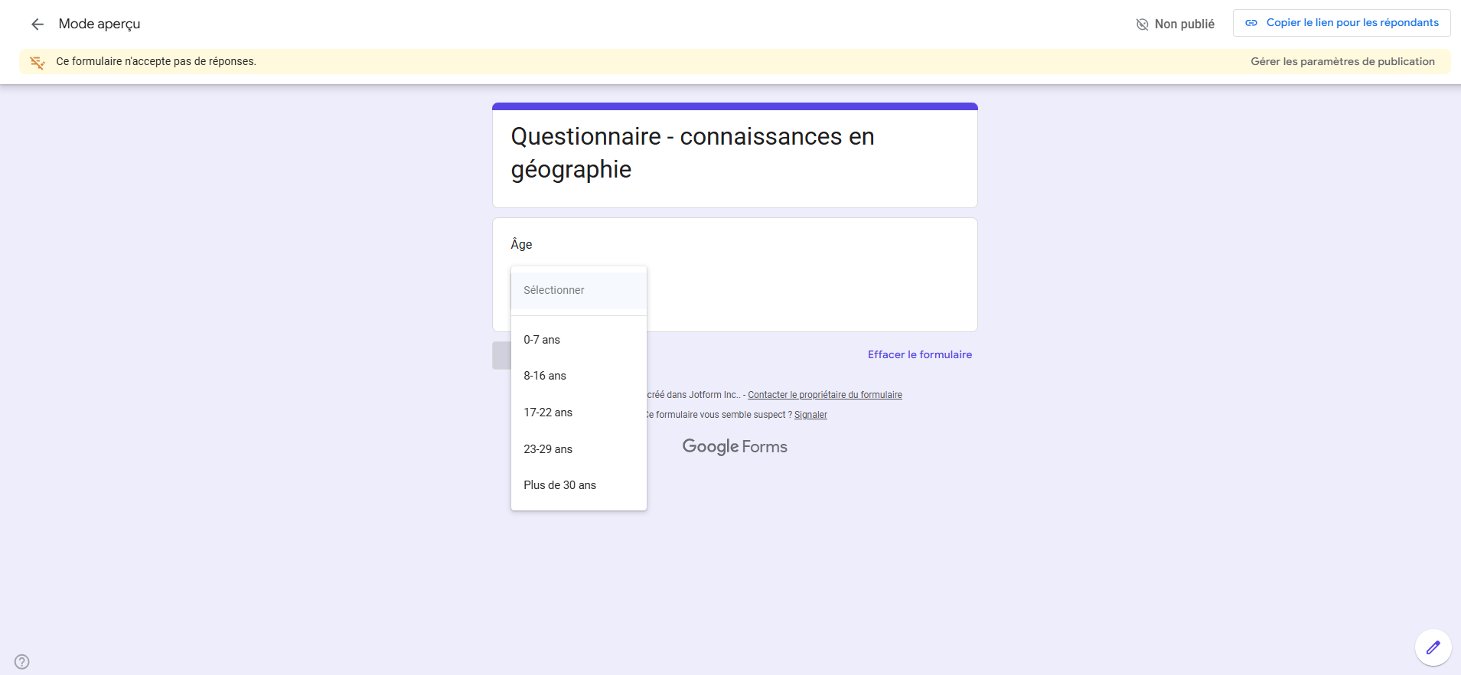Open Gérer les paramètres de publication
The width and height of the screenshot is (1461, 675).
(1342, 61)
